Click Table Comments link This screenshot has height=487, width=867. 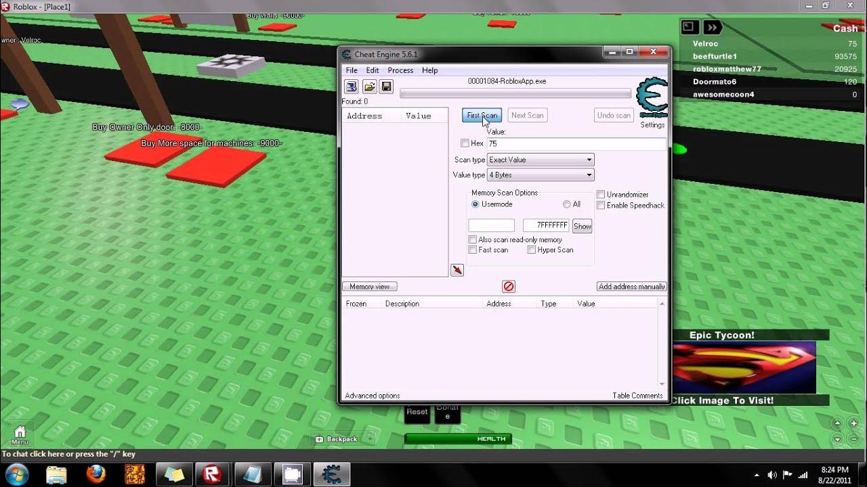(637, 396)
